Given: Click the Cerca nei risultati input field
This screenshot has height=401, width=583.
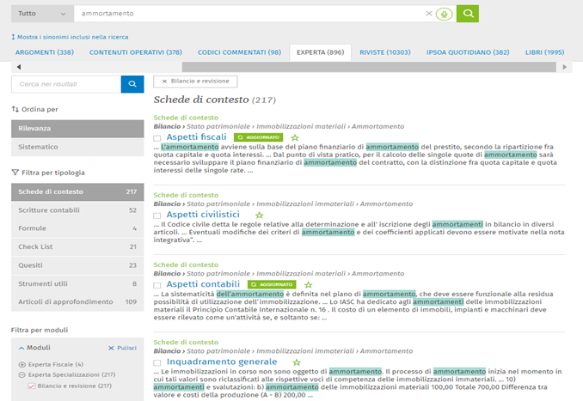Looking at the screenshot, I should 66,83.
